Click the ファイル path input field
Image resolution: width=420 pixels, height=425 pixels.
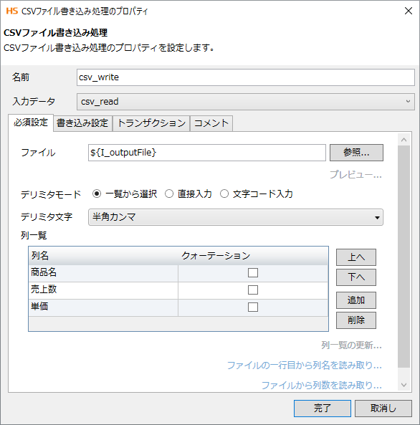[x=207, y=153]
